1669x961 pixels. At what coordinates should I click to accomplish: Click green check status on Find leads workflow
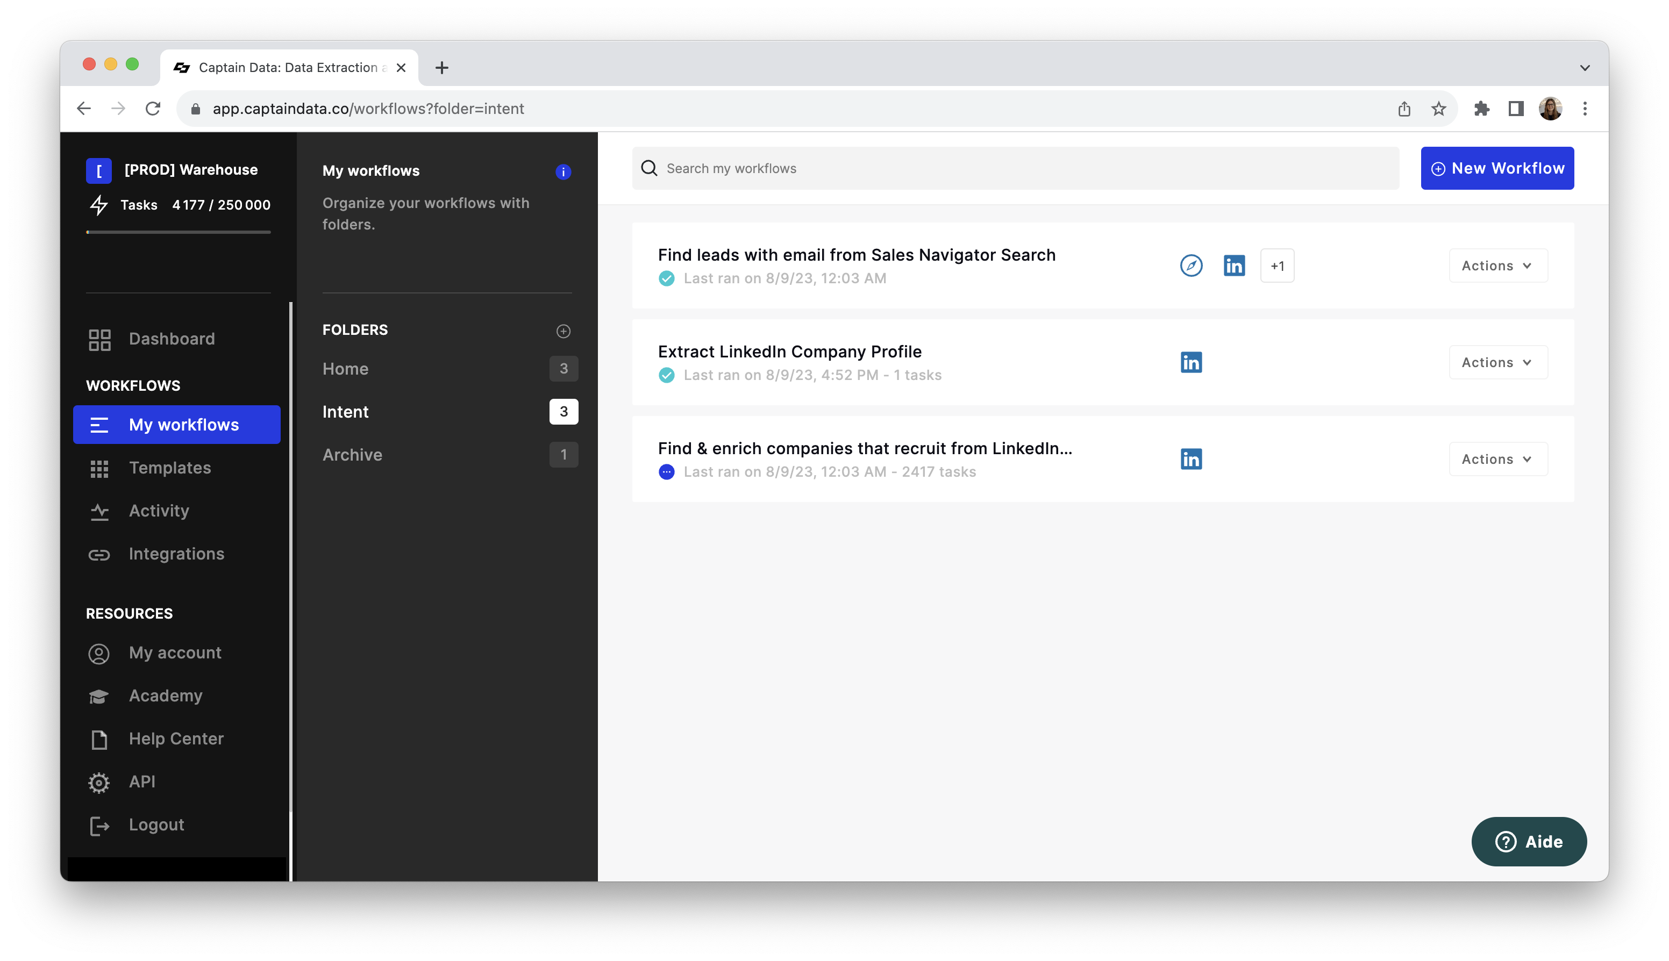667,278
